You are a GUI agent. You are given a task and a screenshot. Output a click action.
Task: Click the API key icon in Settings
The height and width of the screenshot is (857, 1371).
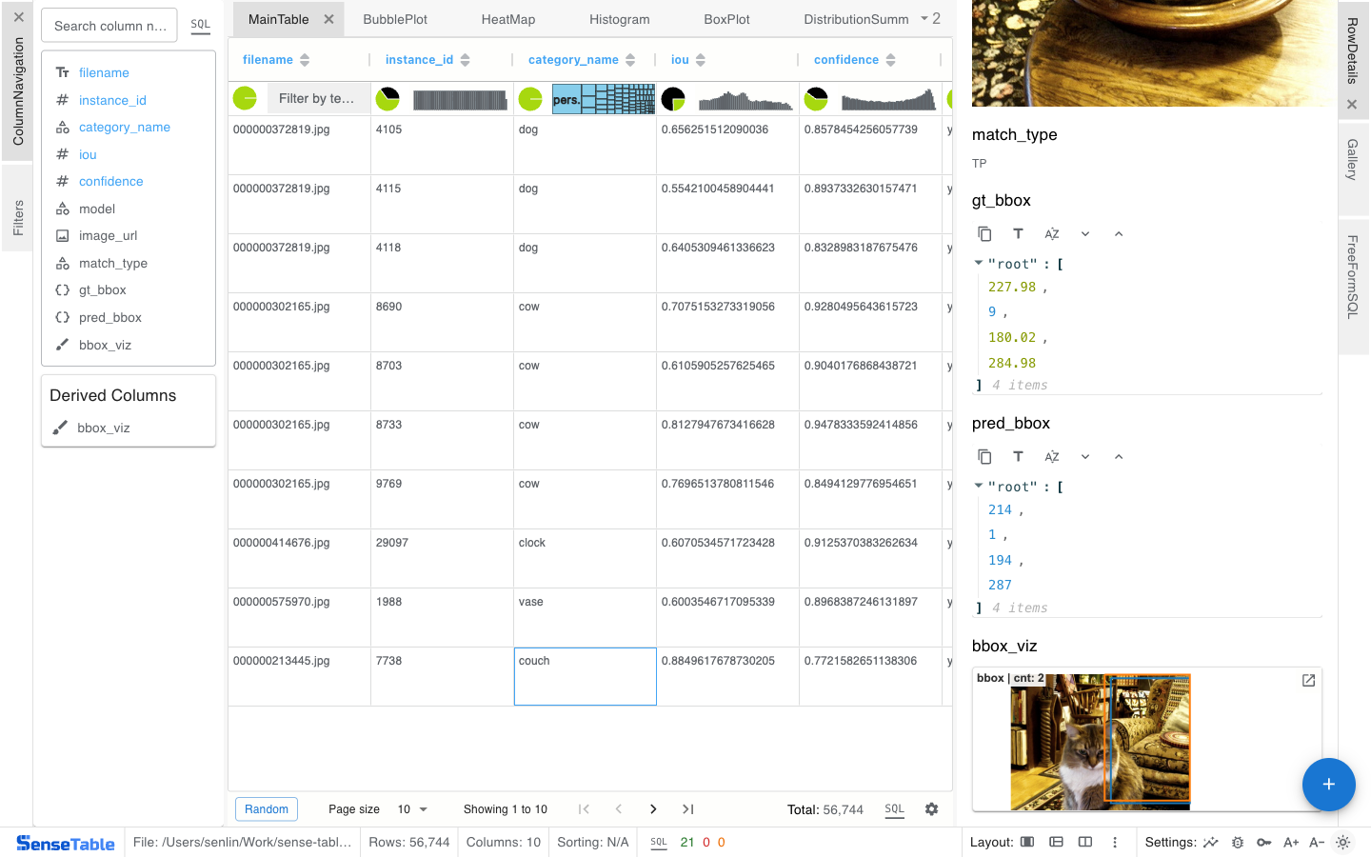pos(1263,843)
